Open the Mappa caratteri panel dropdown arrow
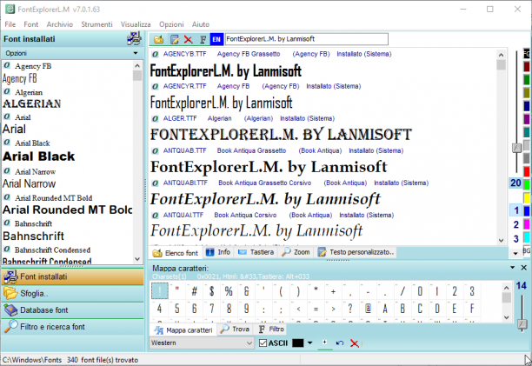 pos(512,268)
